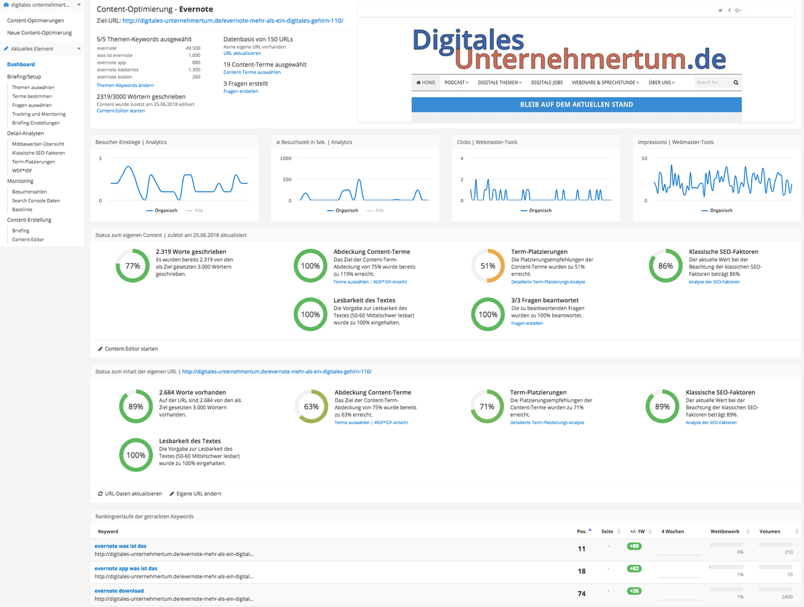Open keyword evernote download
The height and width of the screenshot is (607, 804).
pyautogui.click(x=119, y=591)
